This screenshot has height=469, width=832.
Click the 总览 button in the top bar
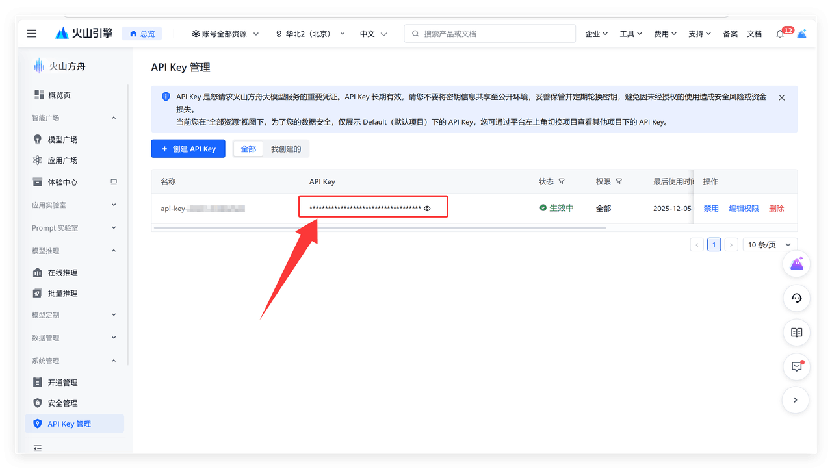coord(142,34)
